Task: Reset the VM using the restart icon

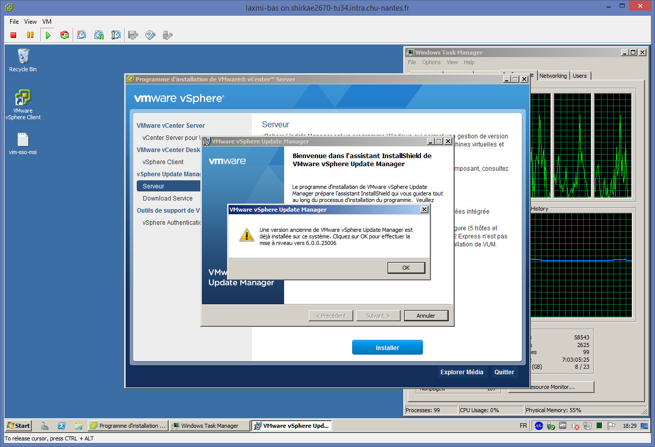Action: point(64,35)
